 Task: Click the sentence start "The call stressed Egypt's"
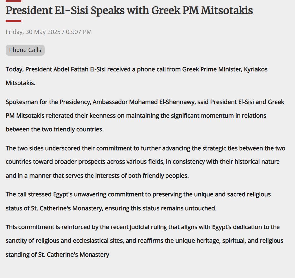click(38, 194)
